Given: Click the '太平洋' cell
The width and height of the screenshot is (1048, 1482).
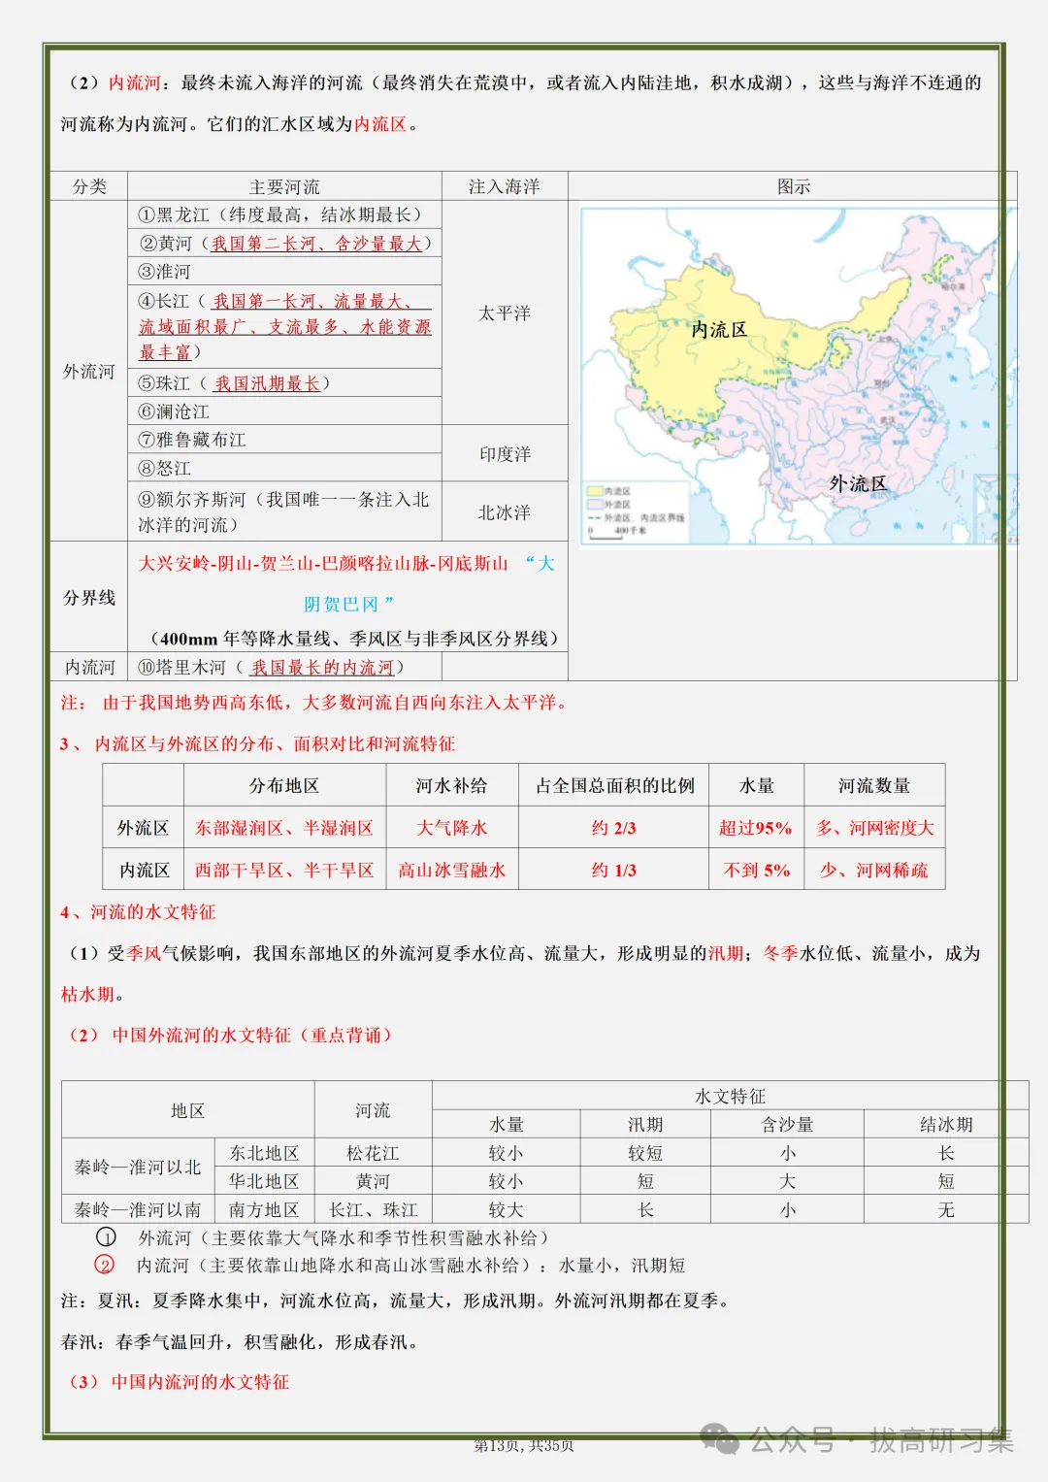Looking at the screenshot, I should coord(505,313).
